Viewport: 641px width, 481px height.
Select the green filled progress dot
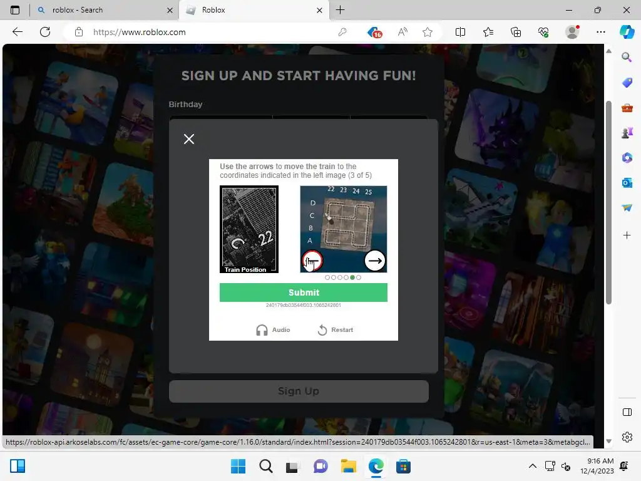click(x=352, y=277)
